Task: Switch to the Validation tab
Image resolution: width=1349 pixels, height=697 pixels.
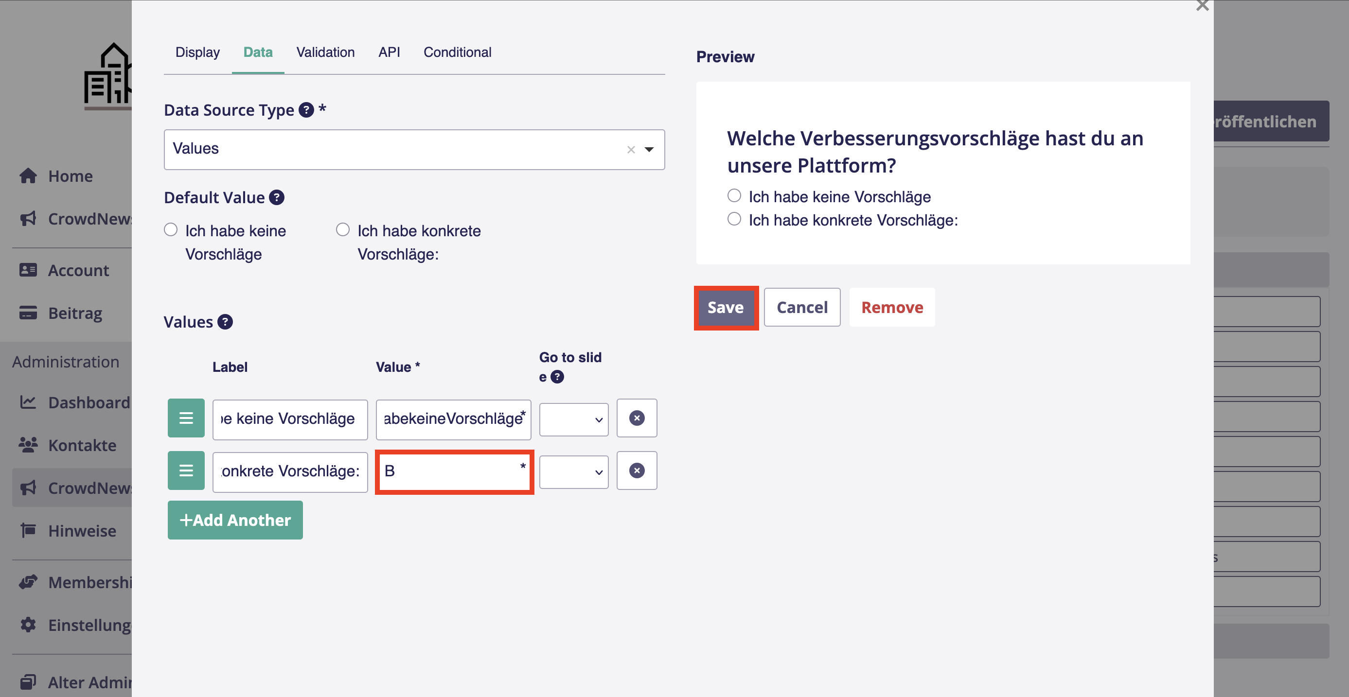Action: coord(325,52)
